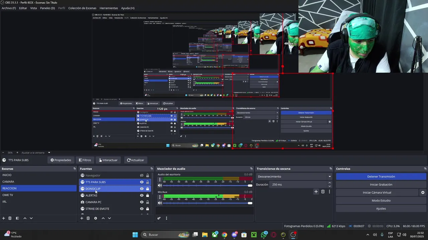Hide the TTS PARA SUBS source
This screenshot has height=240, width=428.
click(142, 182)
